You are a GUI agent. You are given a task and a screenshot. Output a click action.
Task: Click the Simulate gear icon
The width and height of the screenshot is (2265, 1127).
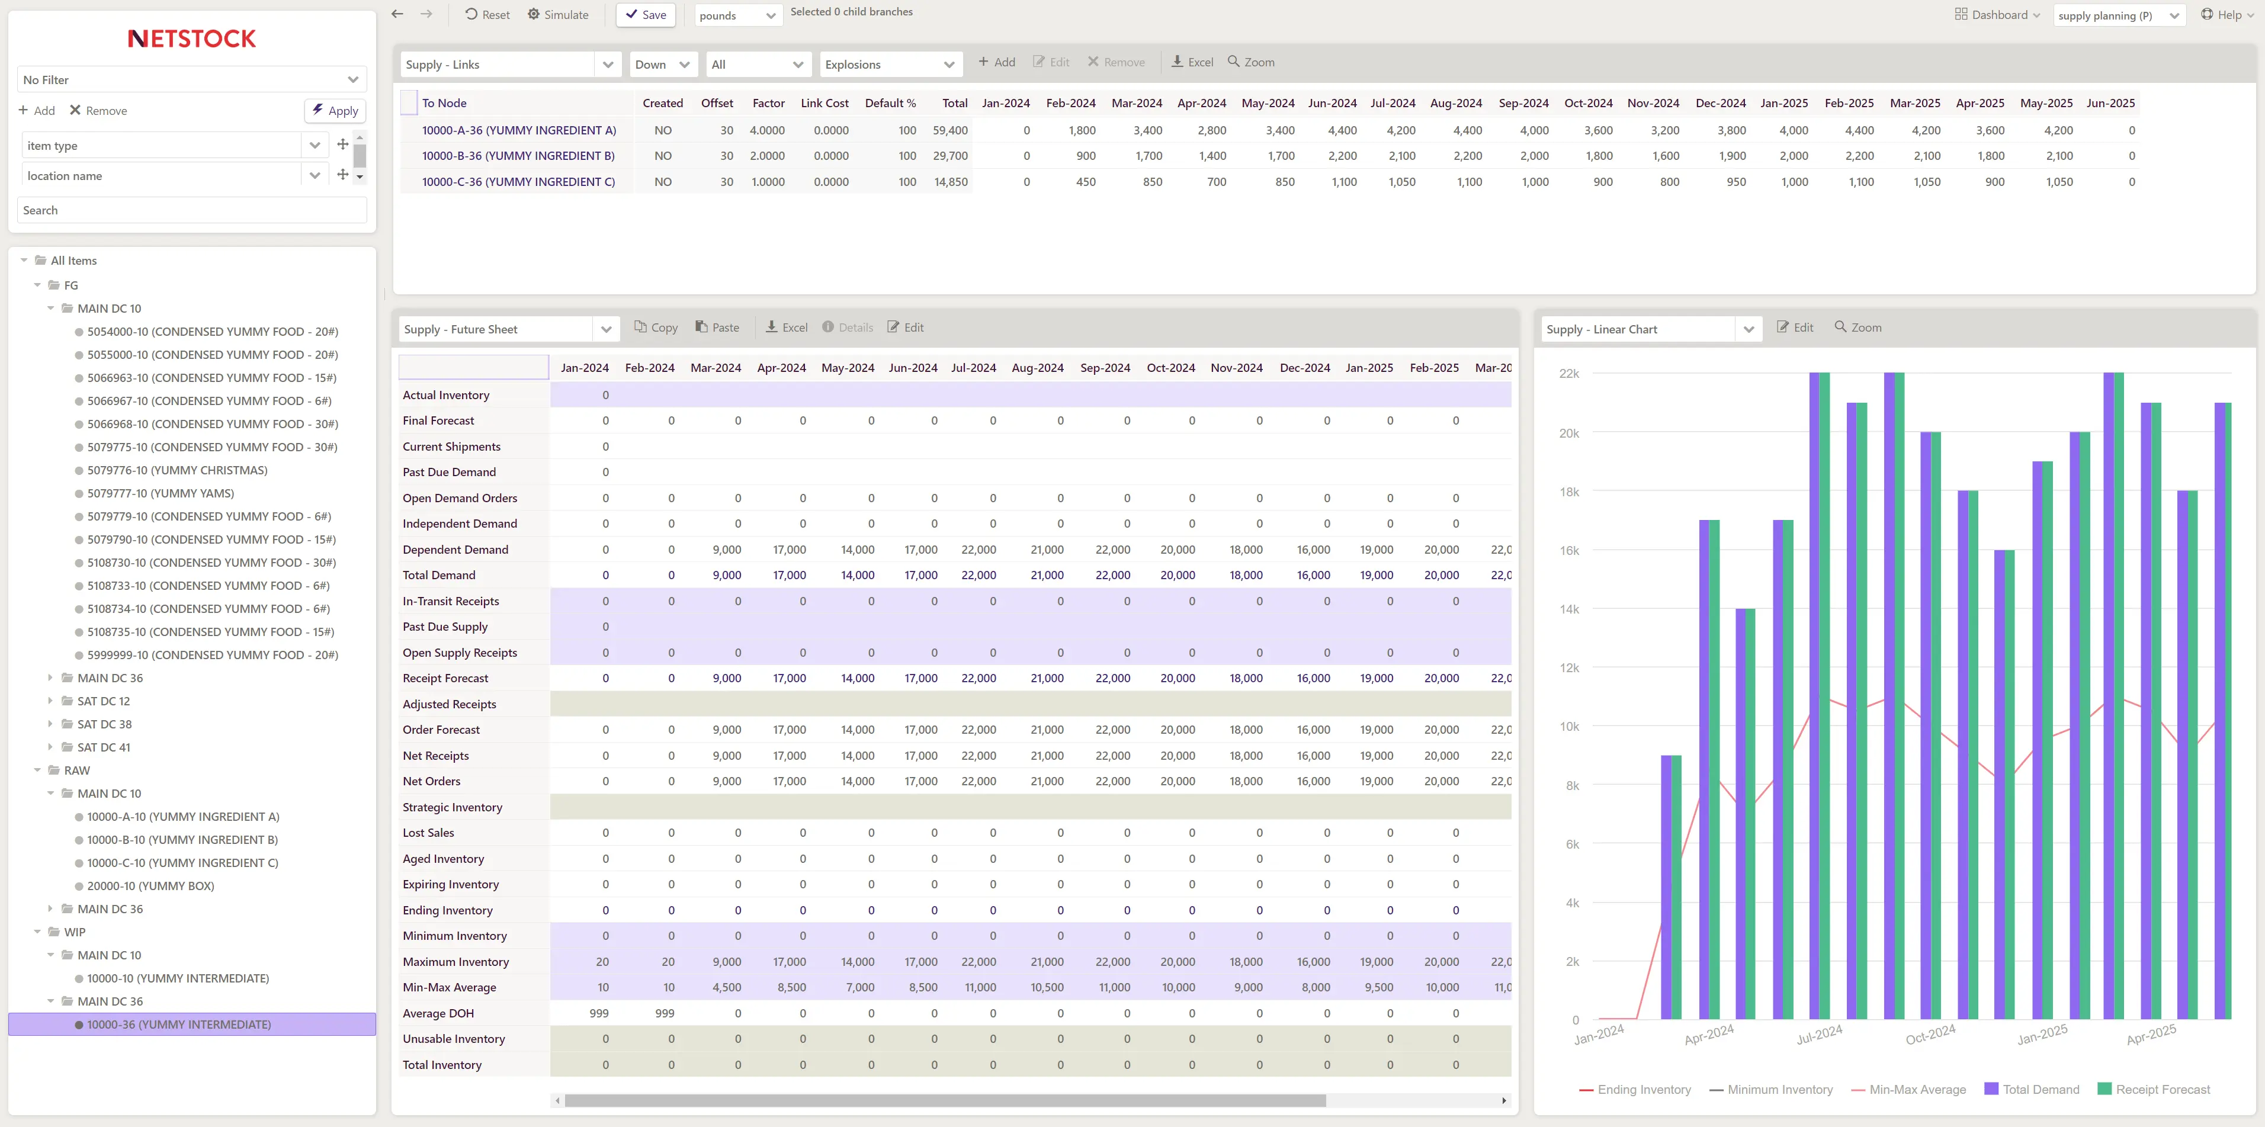534,14
